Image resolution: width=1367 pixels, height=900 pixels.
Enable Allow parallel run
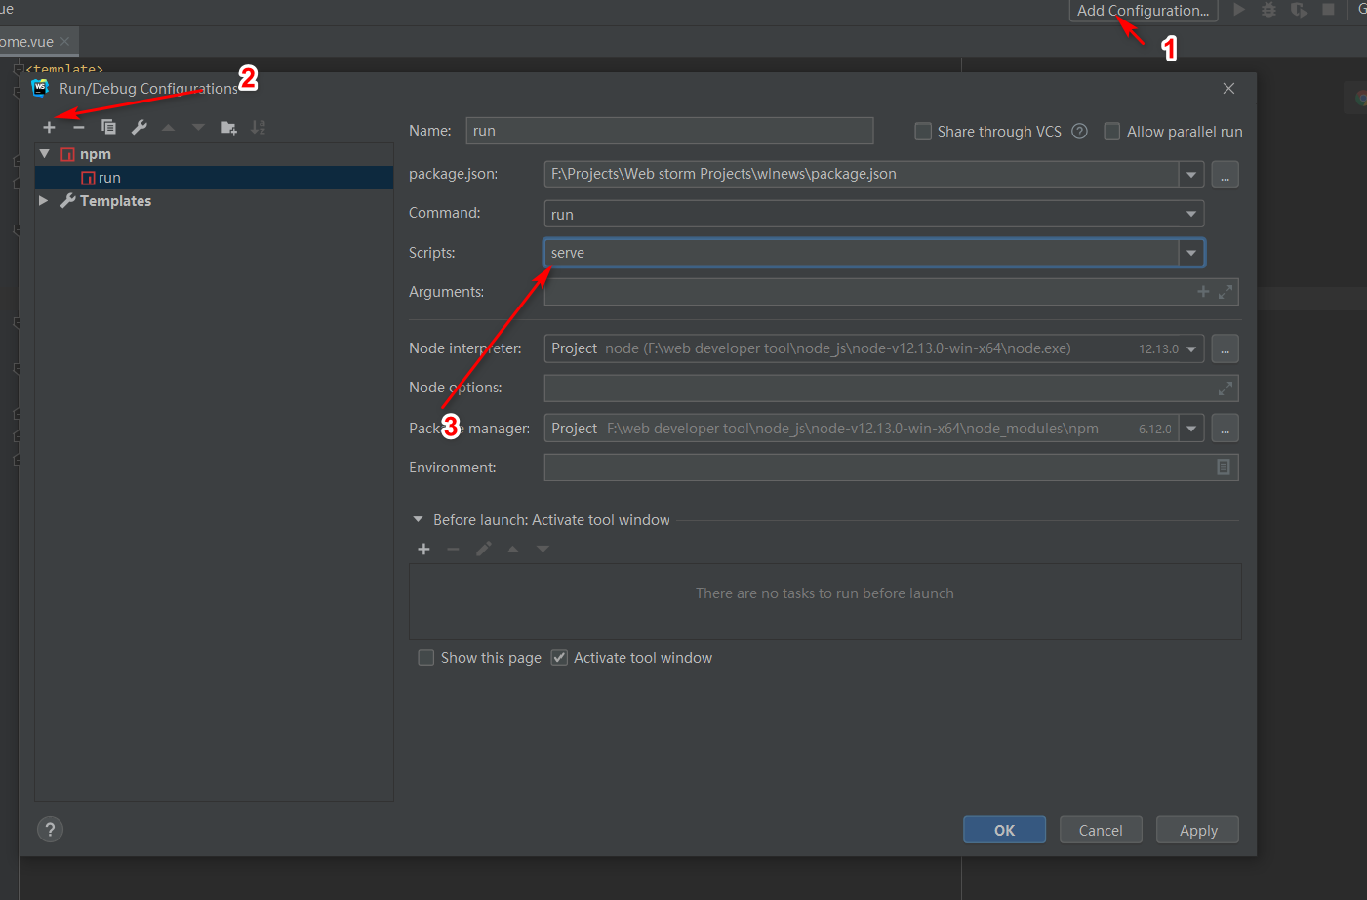tap(1111, 131)
